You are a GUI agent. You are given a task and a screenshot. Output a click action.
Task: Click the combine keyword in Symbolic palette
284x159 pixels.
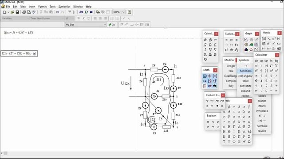click(x=262, y=126)
